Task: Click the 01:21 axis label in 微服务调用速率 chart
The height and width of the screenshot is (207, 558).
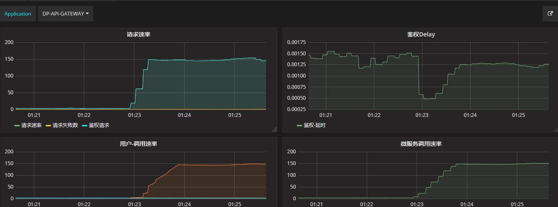Action: pos(317,204)
